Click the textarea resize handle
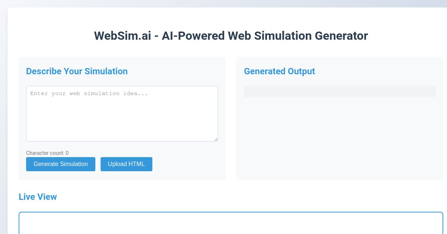Screen dimensions: 447x234 tap(216, 139)
